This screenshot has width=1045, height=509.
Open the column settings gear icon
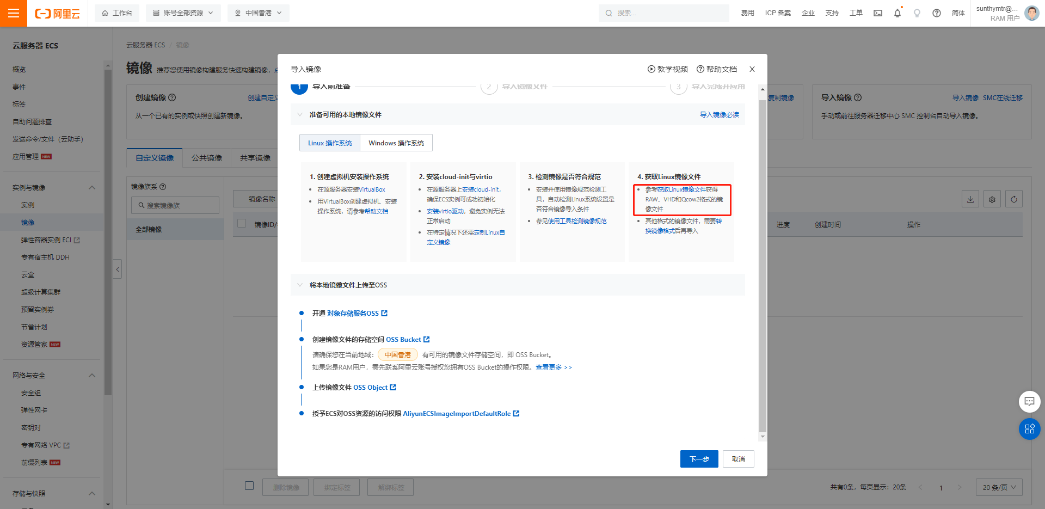tap(992, 199)
